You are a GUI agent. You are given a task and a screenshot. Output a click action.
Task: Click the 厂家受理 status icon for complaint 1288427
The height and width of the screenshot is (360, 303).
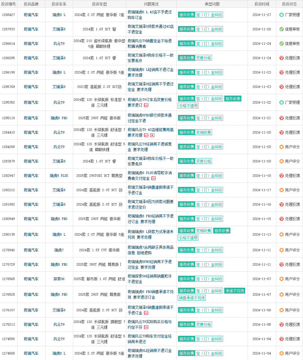click(x=282, y=15)
